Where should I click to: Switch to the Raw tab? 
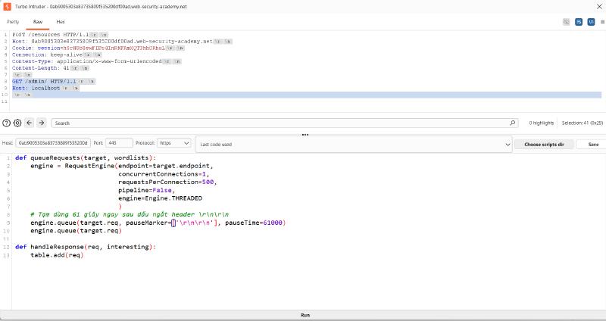pos(38,22)
